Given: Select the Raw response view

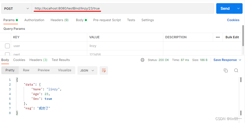Looking at the screenshot, I should pyautogui.click(x=26, y=70).
